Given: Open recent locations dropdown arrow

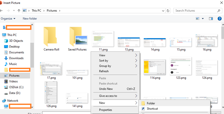Looking at the screenshot, I should (x=14, y=11).
